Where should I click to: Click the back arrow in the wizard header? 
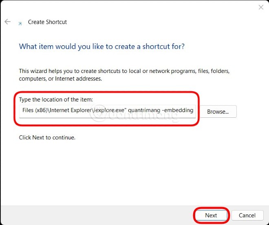click(7, 22)
